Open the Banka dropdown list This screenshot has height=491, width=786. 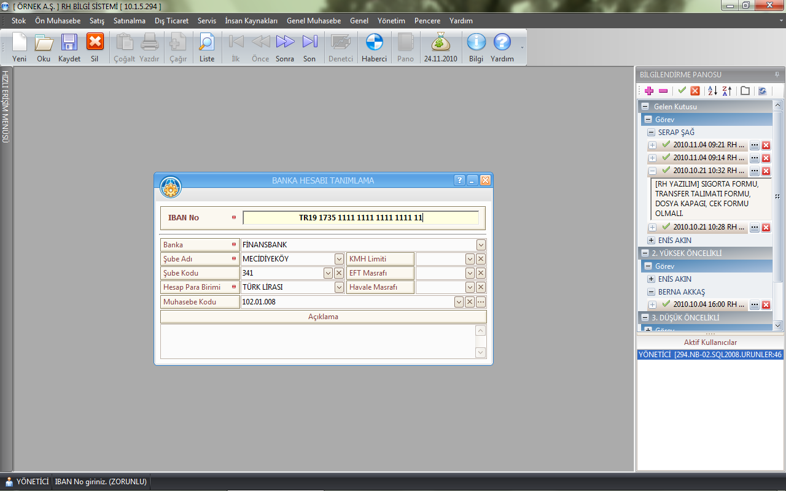tap(481, 245)
